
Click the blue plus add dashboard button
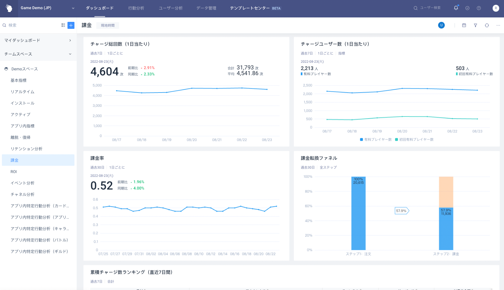click(x=71, y=25)
